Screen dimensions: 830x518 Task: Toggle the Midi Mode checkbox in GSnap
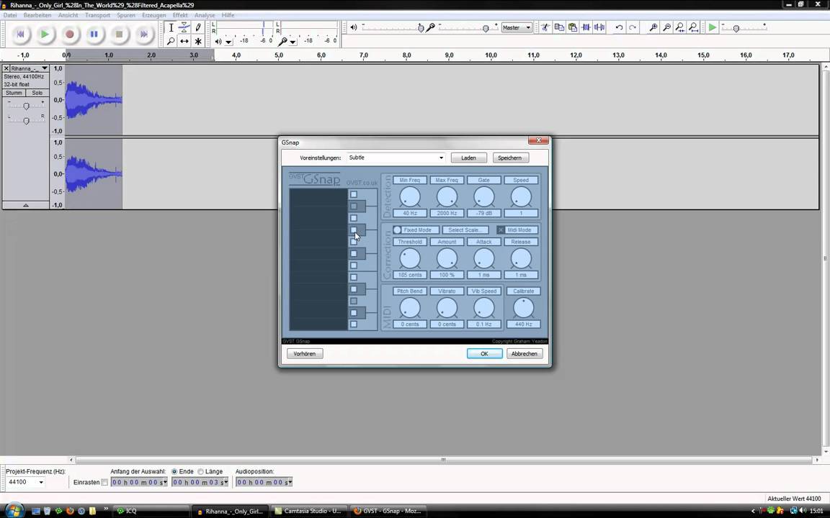click(x=501, y=230)
